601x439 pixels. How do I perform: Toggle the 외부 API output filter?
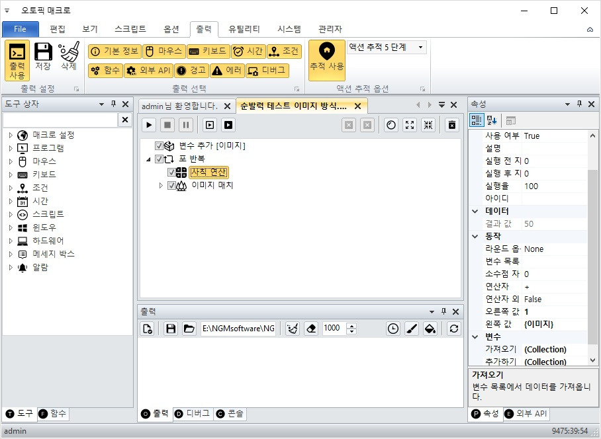[149, 71]
